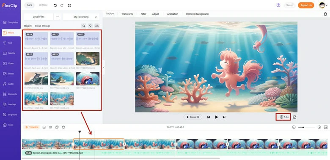Open the Templates sidebar section
The height and width of the screenshot is (160, 330).
coord(10,22)
